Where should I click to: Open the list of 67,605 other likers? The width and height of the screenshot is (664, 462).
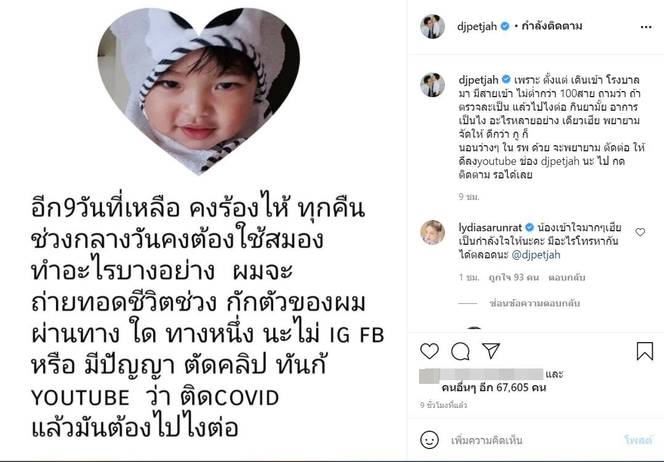[x=494, y=388]
